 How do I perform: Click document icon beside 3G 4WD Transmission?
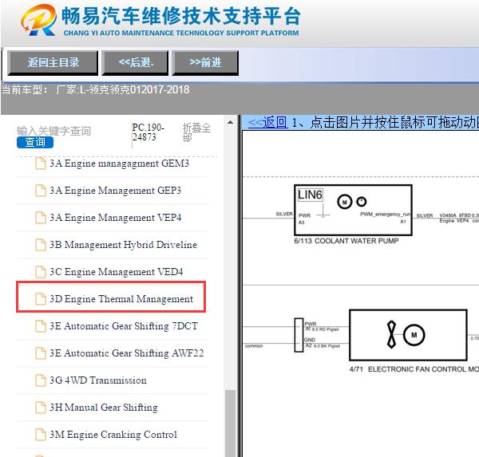41,380
